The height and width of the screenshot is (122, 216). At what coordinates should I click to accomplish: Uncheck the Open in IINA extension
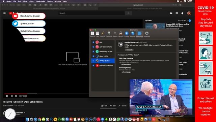(93, 56)
